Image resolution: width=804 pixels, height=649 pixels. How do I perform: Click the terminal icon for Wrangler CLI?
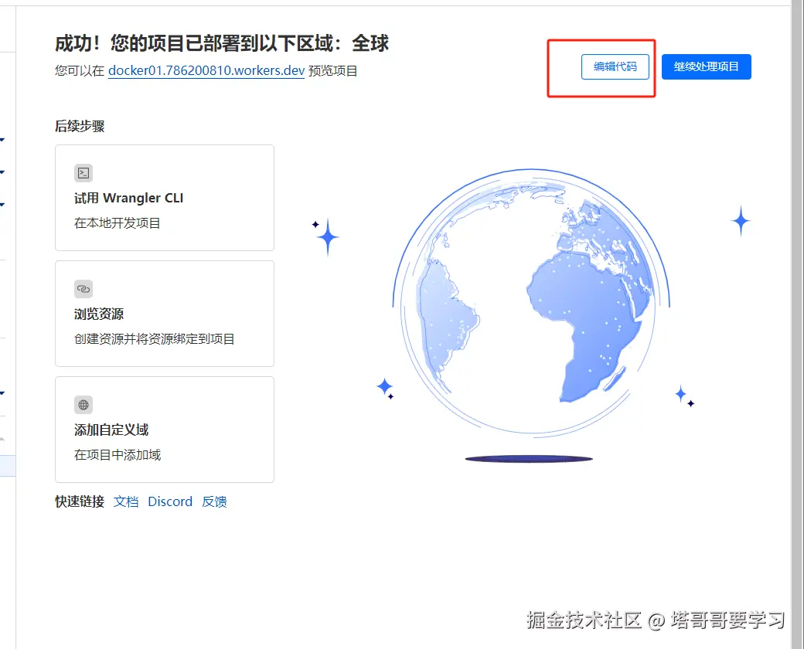pos(83,173)
